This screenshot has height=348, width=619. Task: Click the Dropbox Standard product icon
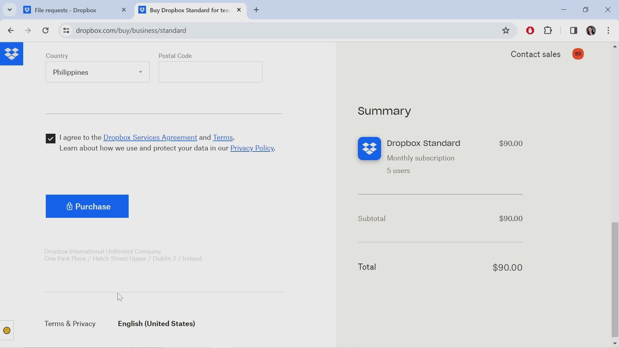369,149
